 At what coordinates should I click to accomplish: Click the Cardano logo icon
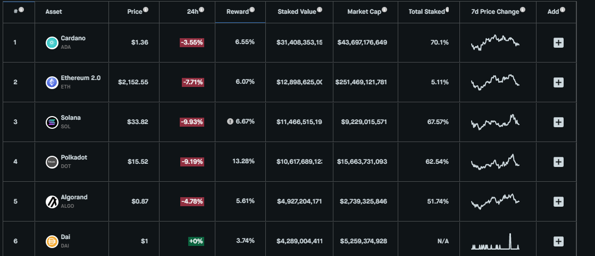(52, 43)
